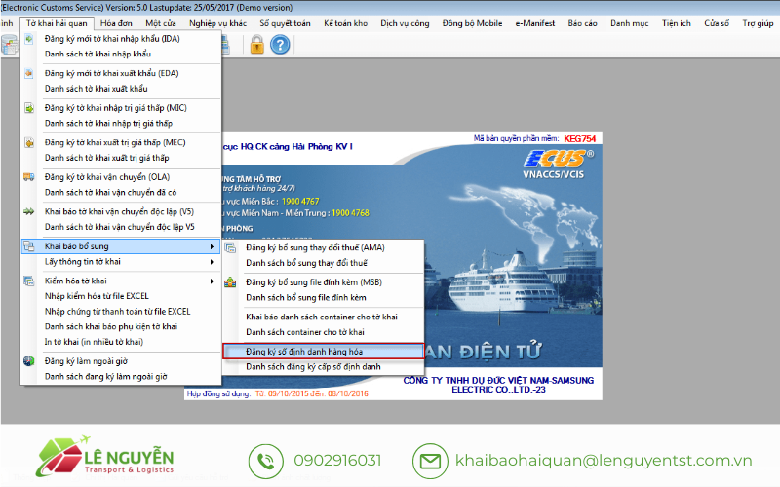Screen dimensions: 780x487
Task: Click the export declaration EDA icon
Action: (x=29, y=73)
